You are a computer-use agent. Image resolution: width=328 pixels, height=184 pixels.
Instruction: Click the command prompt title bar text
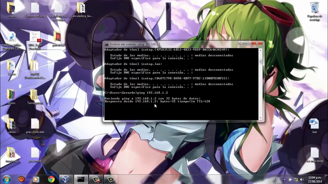(135, 44)
